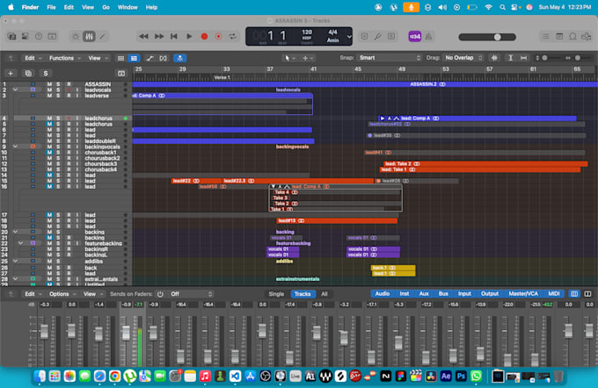
Task: Open the Window menu in menu bar
Action: [128, 7]
